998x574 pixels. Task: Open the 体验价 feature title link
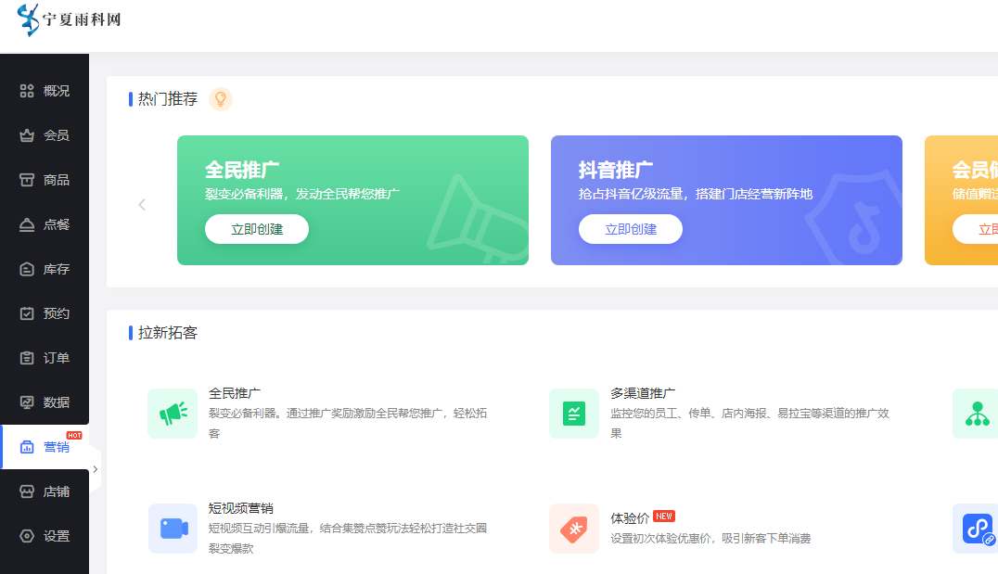point(630,518)
